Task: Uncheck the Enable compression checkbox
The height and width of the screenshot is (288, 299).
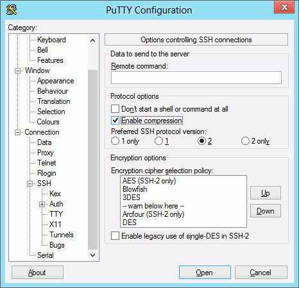Action: click(115, 121)
